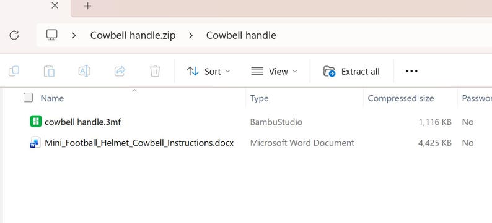Click the 4,425 KB size value
This screenshot has width=492, height=223.
pyautogui.click(x=435, y=143)
